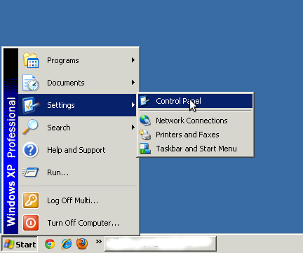Open Network Connections

coord(196,121)
